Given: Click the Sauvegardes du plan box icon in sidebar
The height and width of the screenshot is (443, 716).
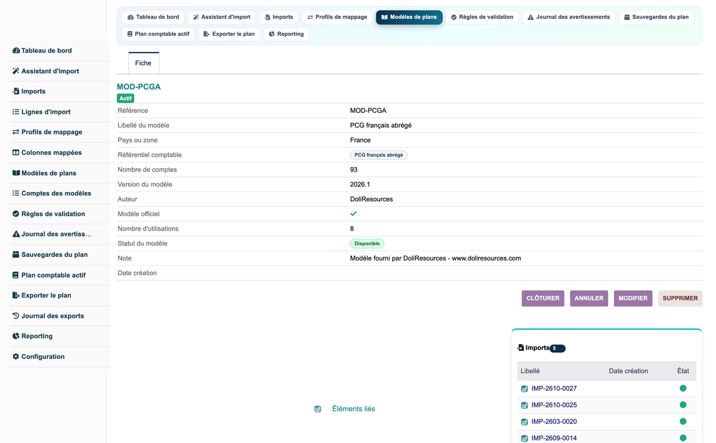Looking at the screenshot, I should tap(16, 255).
